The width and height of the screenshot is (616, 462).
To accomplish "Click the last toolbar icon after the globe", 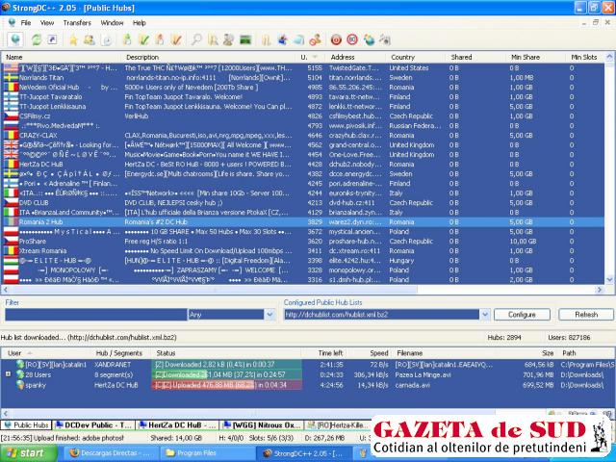I will (385, 39).
